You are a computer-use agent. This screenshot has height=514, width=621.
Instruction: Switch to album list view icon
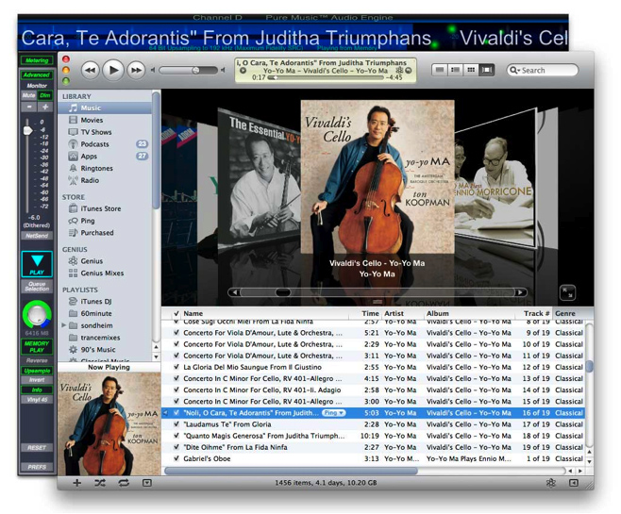pyautogui.click(x=455, y=70)
